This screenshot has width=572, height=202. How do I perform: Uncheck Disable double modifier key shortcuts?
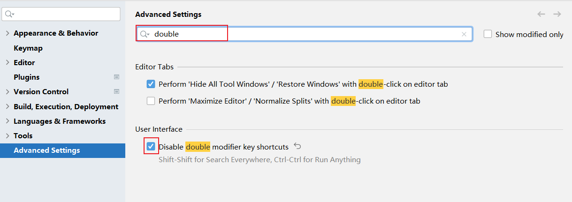(151, 147)
